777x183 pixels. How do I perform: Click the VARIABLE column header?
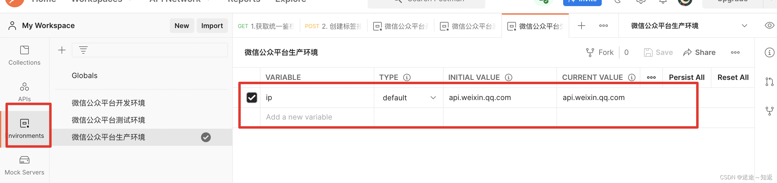click(283, 77)
